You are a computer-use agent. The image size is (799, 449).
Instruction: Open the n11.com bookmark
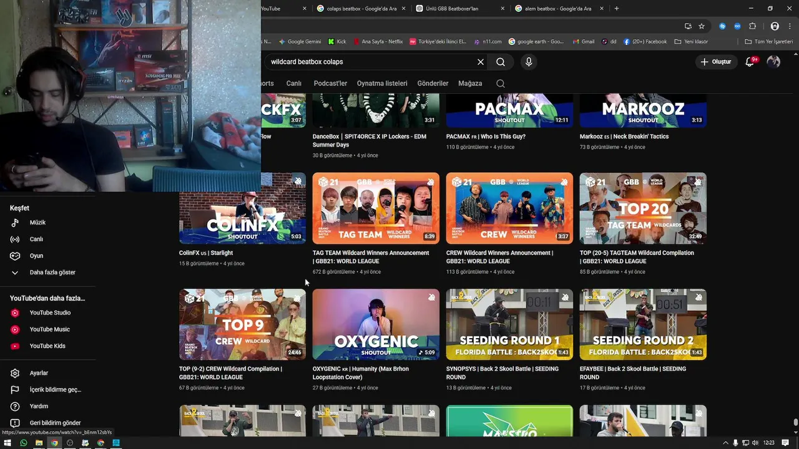[488, 42]
